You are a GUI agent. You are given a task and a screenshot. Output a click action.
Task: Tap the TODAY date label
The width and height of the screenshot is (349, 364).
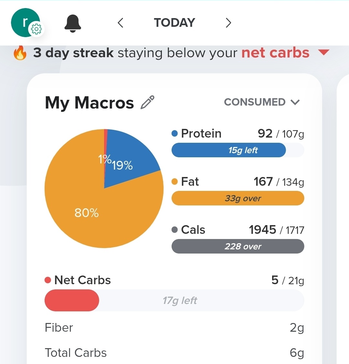pyautogui.click(x=174, y=23)
